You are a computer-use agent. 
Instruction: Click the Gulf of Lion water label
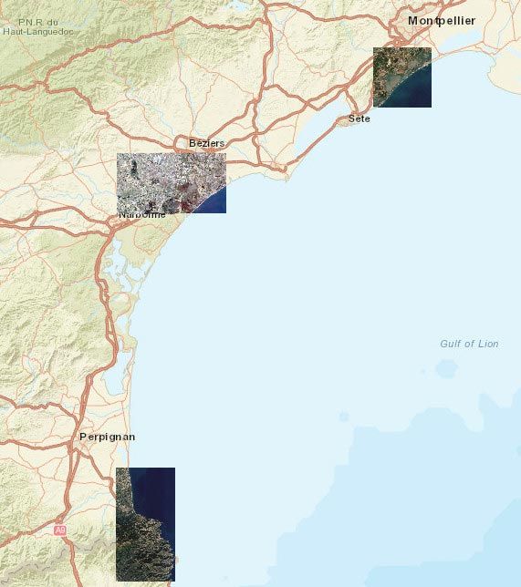click(x=469, y=344)
